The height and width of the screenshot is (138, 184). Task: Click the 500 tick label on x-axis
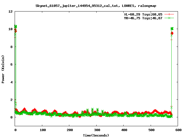(x=151, y=130)
